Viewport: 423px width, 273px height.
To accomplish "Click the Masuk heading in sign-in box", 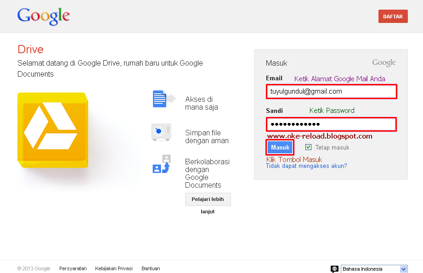I will click(276, 63).
